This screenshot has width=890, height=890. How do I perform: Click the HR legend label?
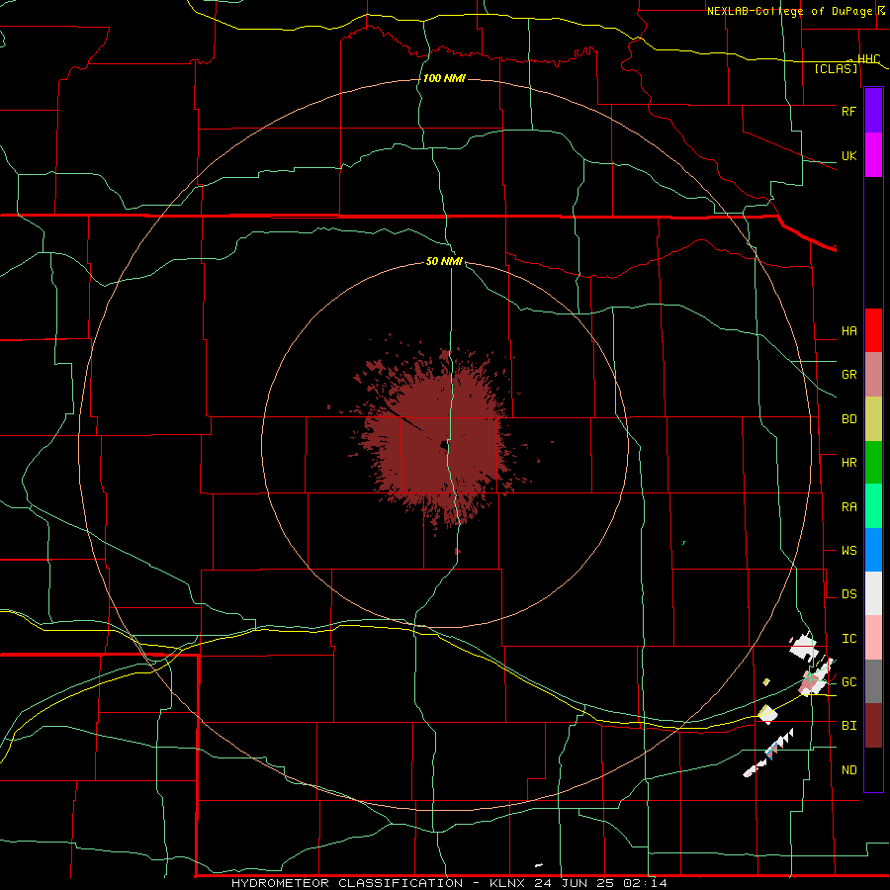pos(848,463)
